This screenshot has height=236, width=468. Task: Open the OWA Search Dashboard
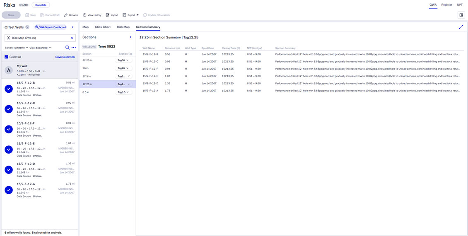[x=51, y=27]
